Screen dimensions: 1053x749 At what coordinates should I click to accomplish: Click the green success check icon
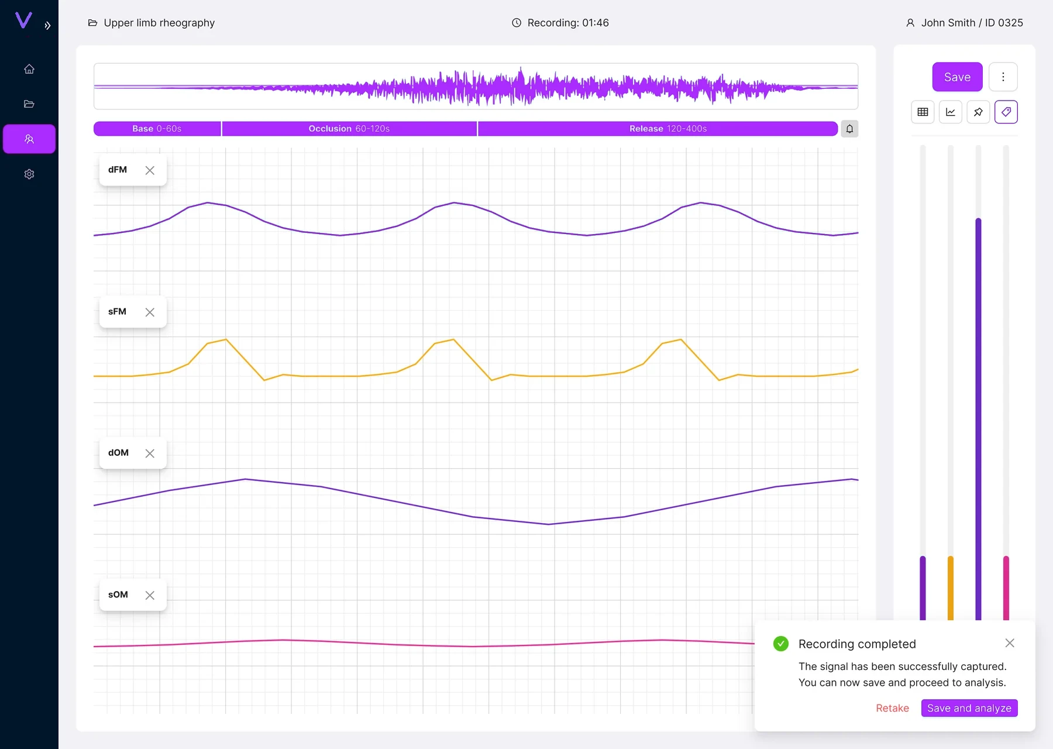pyautogui.click(x=781, y=644)
